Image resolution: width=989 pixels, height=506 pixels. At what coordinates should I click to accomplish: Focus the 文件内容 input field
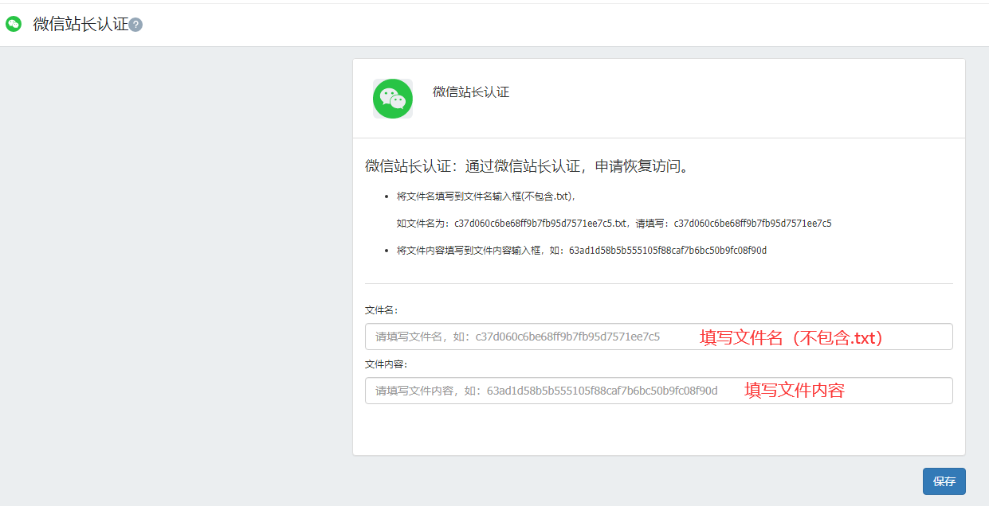pos(658,391)
